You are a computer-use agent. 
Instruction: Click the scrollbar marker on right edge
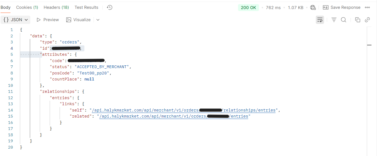point(369,45)
